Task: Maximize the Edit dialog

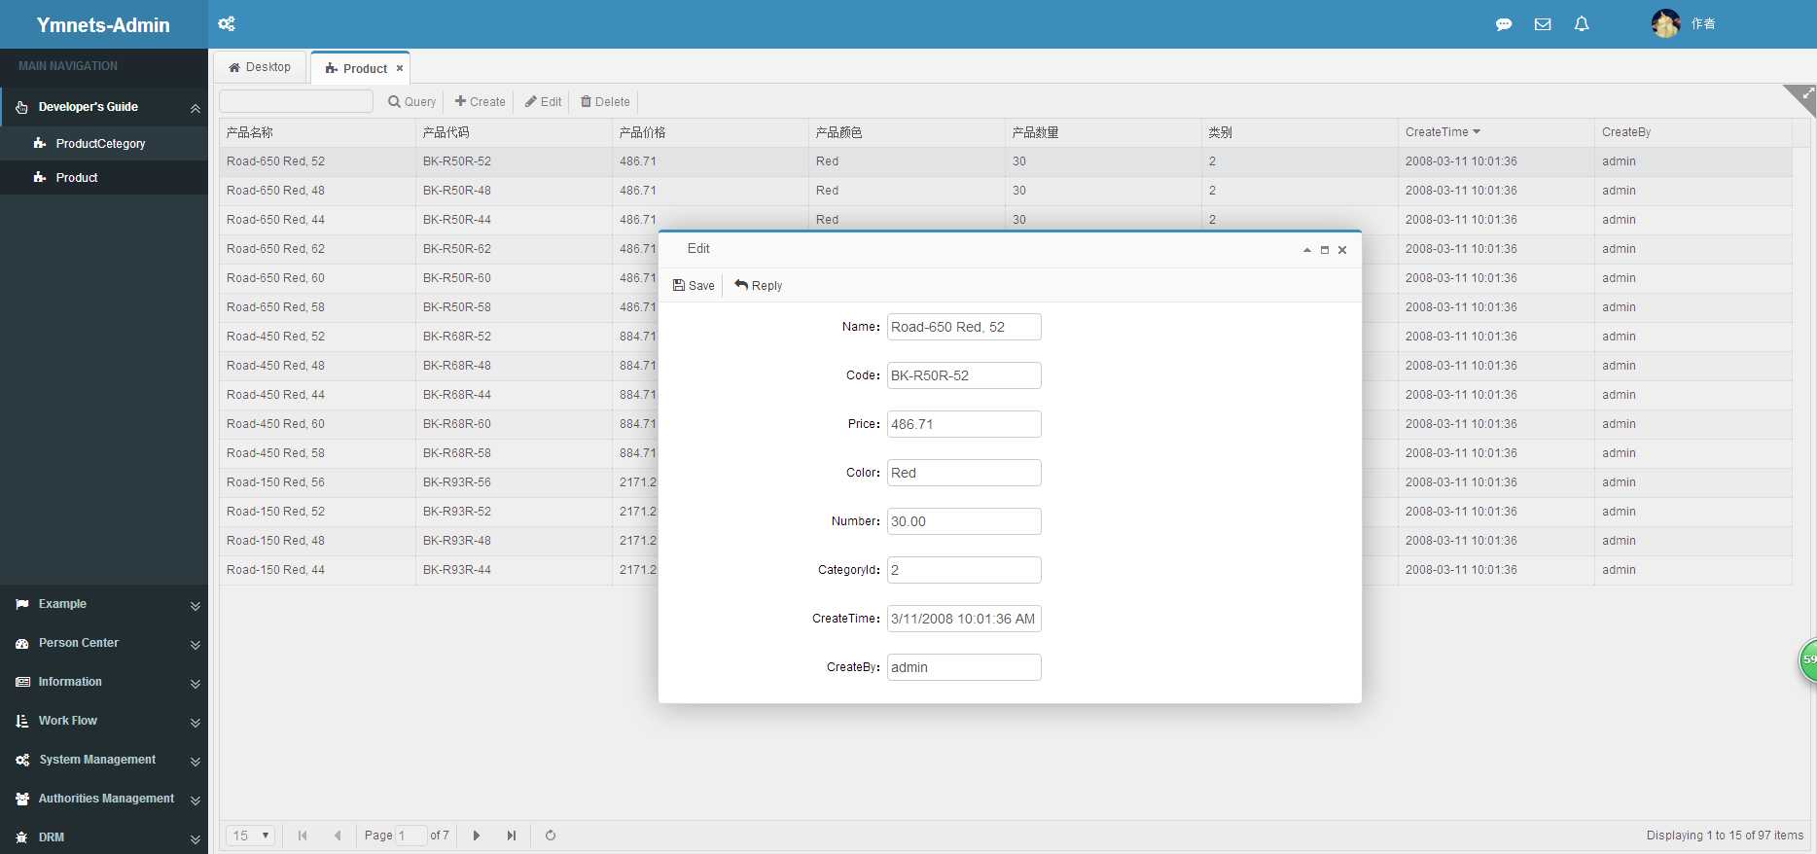Action: pyautogui.click(x=1325, y=250)
